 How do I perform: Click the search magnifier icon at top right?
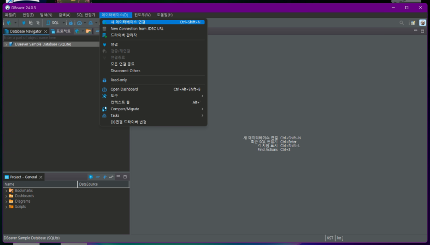coord(402,23)
